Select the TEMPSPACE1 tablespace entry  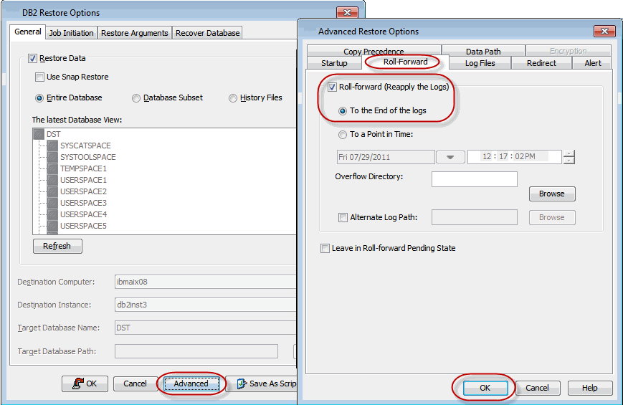coord(83,168)
